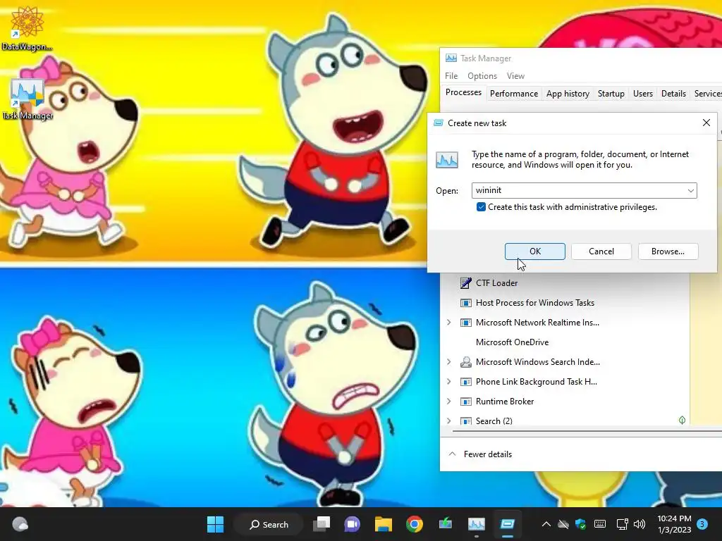Expand the Runtime Broker row
This screenshot has height=541, width=722.
pyautogui.click(x=449, y=402)
